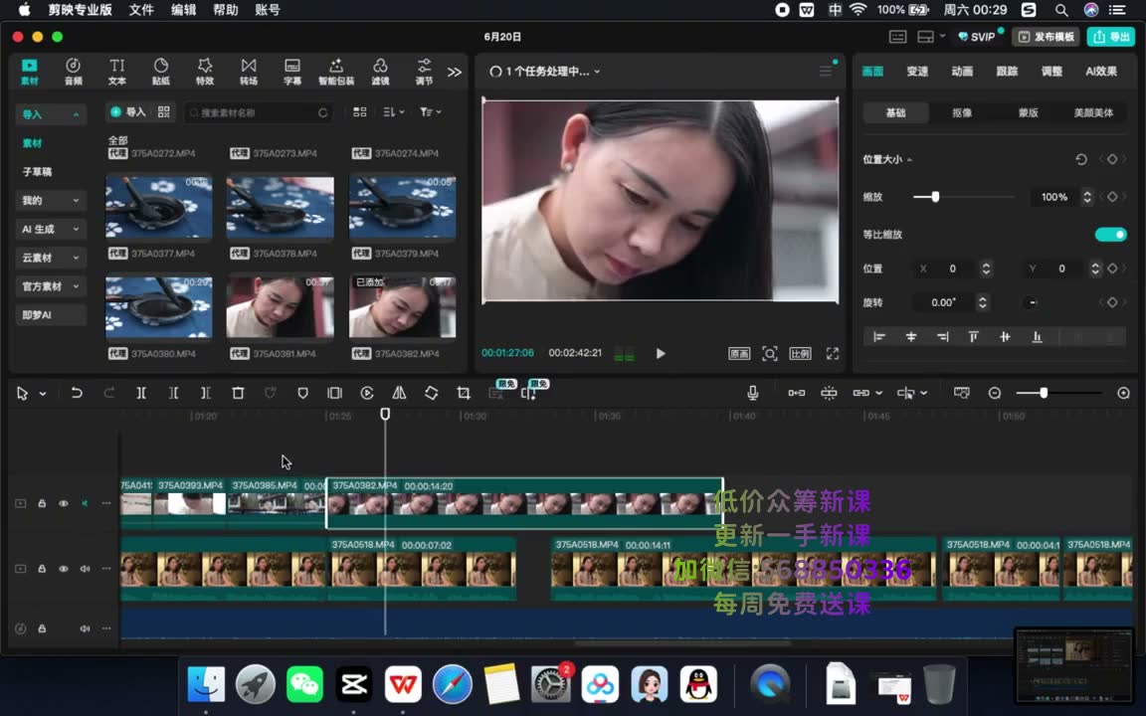This screenshot has height=716, width=1146.
Task: Show more panel tabs with double-chevron
Action: pos(455,72)
